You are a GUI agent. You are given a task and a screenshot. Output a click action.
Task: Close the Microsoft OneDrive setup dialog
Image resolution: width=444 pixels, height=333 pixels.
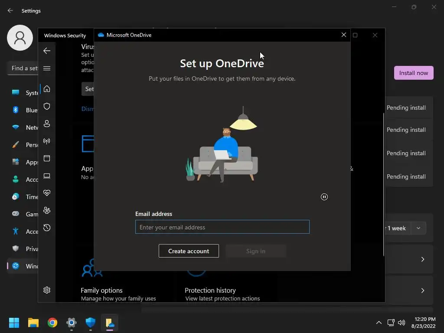click(x=344, y=35)
